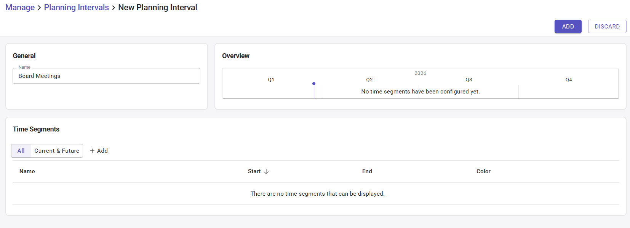Click the Q2 label in the overview timeline
The width and height of the screenshot is (630, 228).
point(369,80)
